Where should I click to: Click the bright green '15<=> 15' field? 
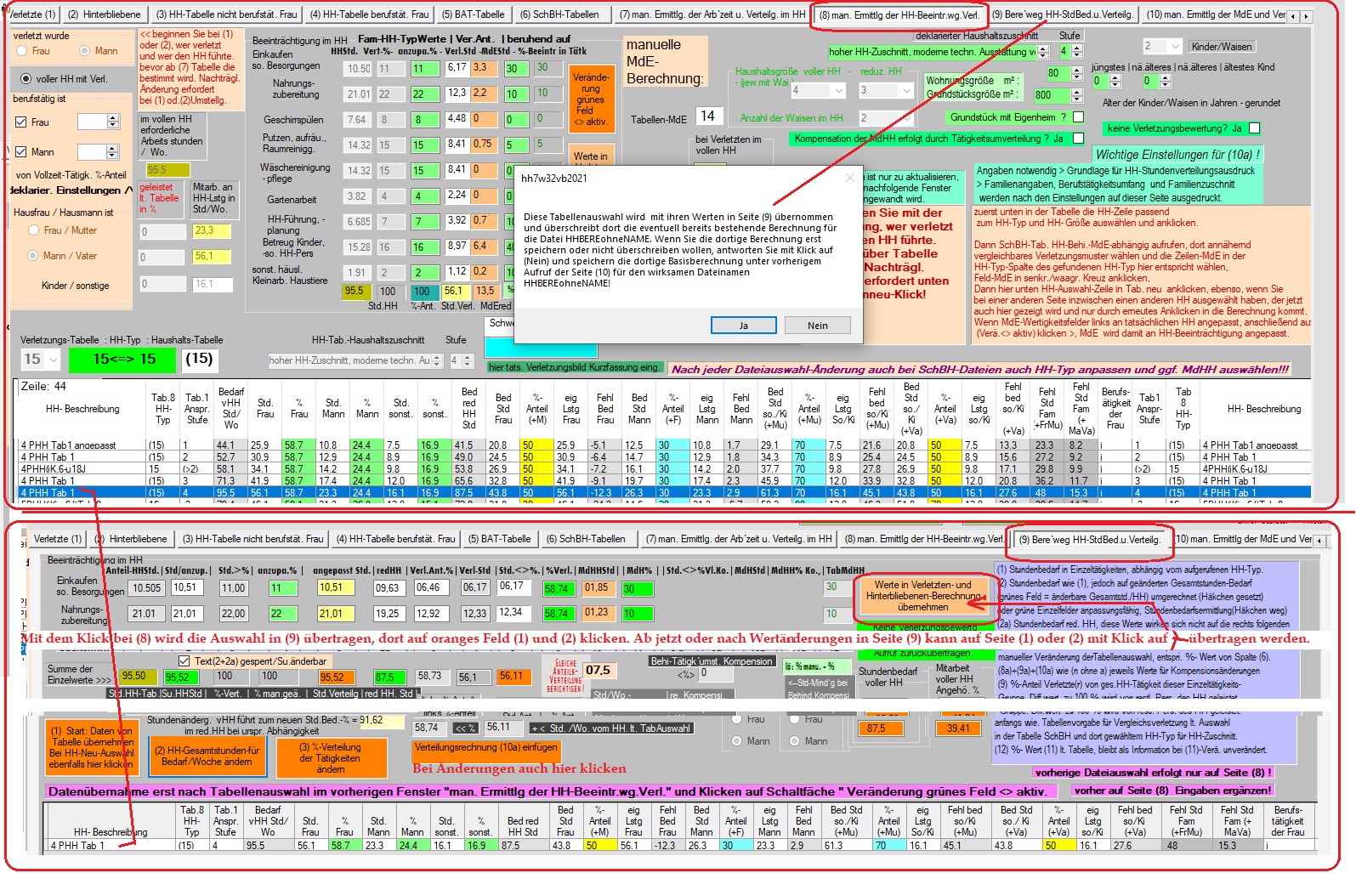coord(124,360)
